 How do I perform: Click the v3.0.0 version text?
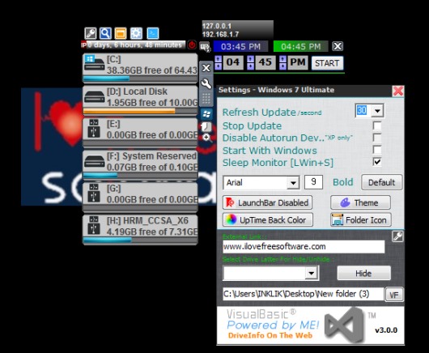(x=386, y=330)
